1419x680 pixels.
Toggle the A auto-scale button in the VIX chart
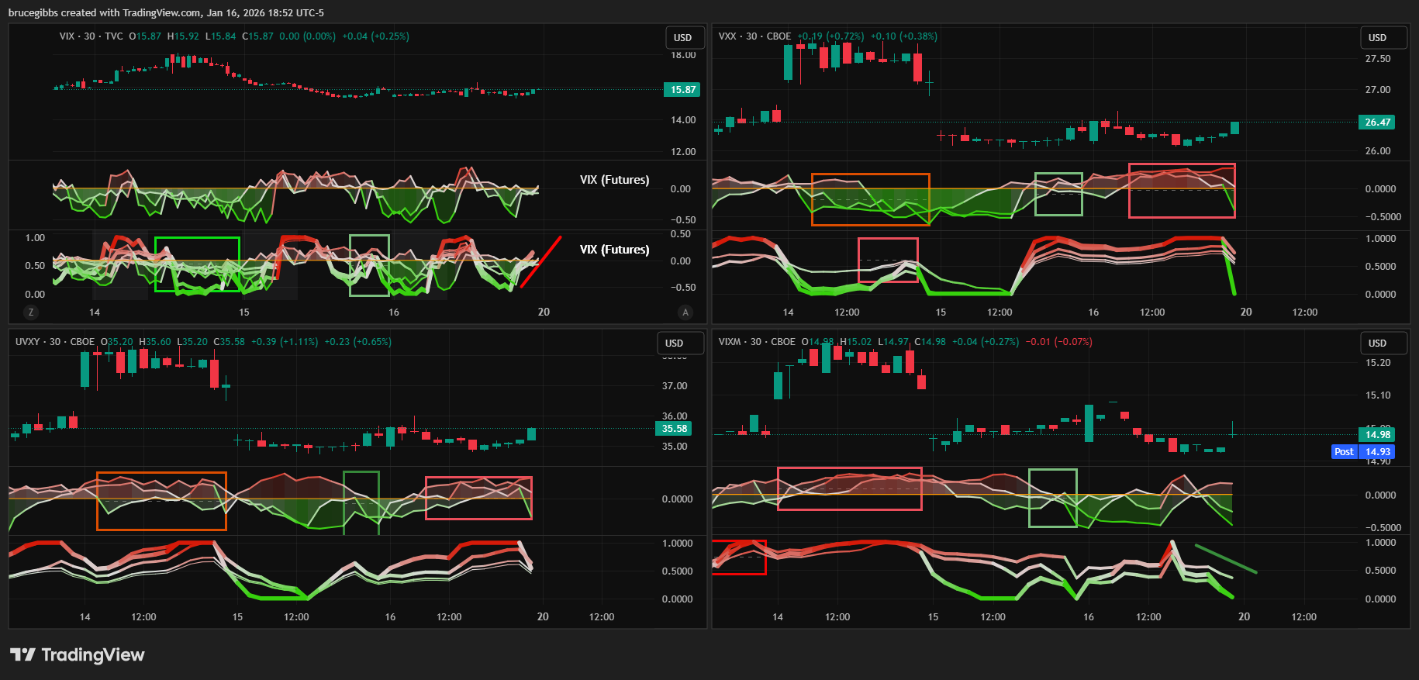685,312
